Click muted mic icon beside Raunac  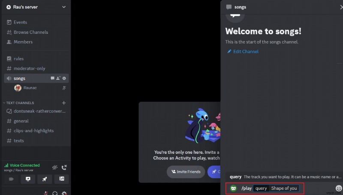tap(64, 88)
